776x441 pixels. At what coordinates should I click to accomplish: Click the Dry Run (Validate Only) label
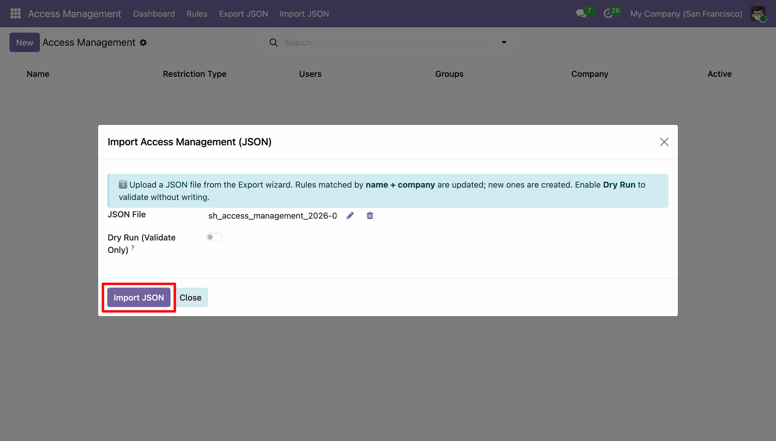(141, 244)
